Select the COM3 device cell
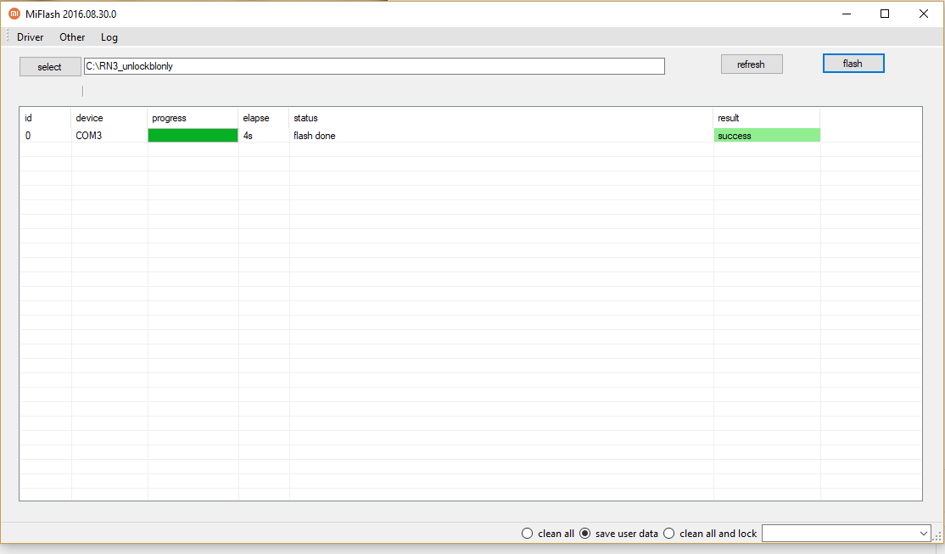The height and width of the screenshot is (554, 945). point(109,136)
